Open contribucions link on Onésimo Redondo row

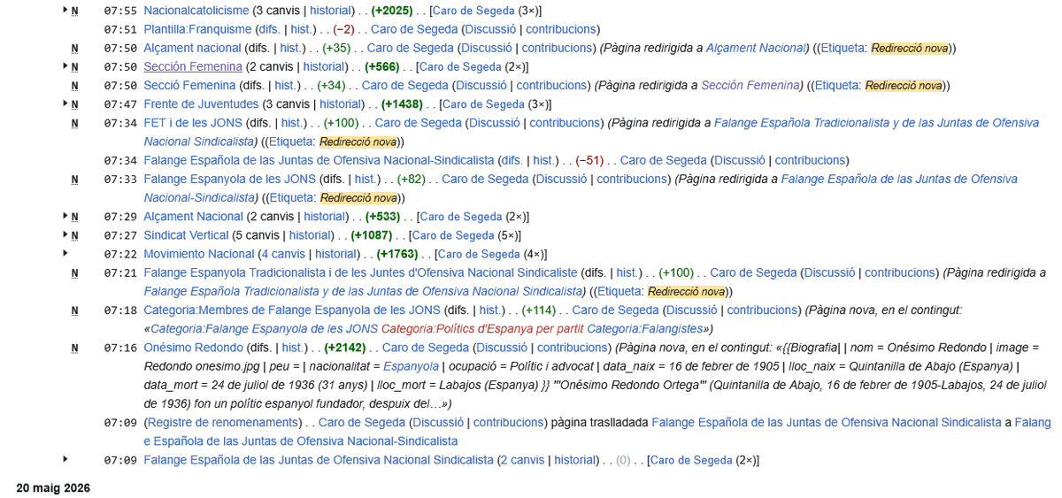pyautogui.click(x=573, y=348)
